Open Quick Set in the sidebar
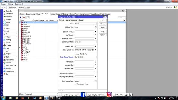Image resolution: width=178 pixels, height=100 pixels. tap(9, 11)
